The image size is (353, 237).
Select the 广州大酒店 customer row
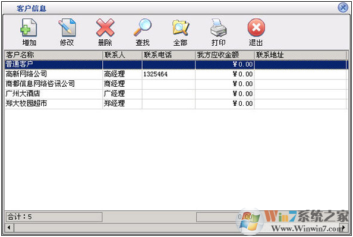point(176,94)
